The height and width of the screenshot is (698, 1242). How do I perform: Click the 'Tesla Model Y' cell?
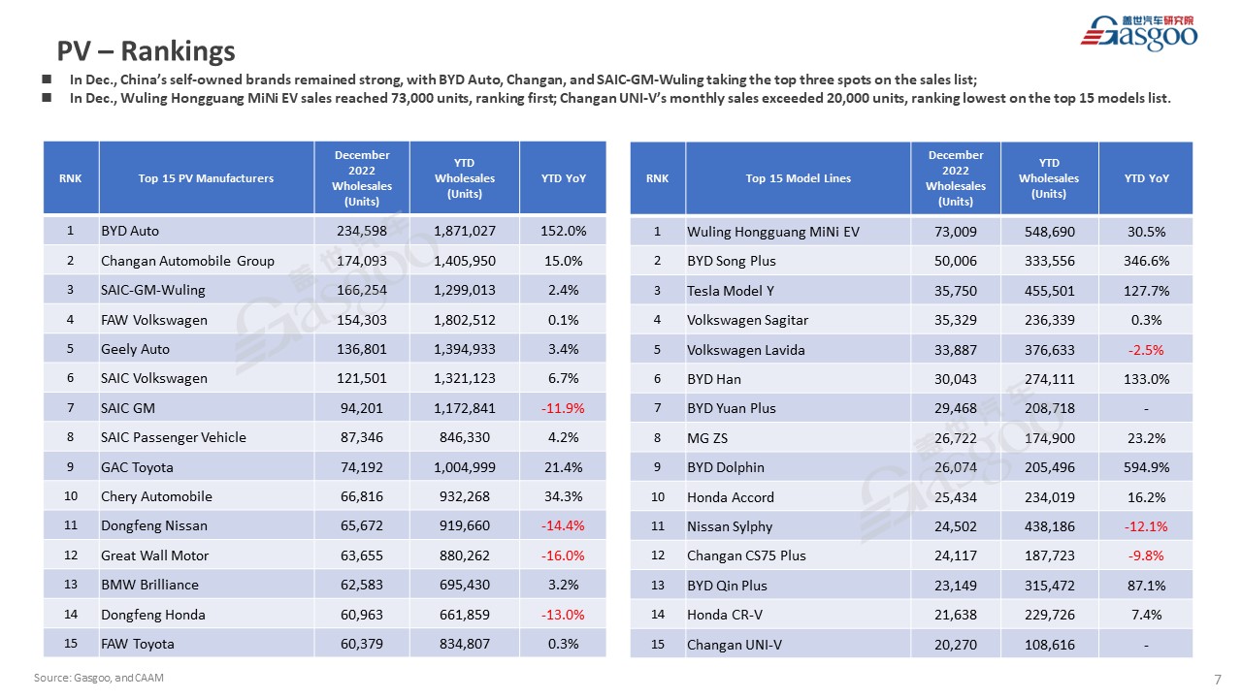(x=798, y=291)
